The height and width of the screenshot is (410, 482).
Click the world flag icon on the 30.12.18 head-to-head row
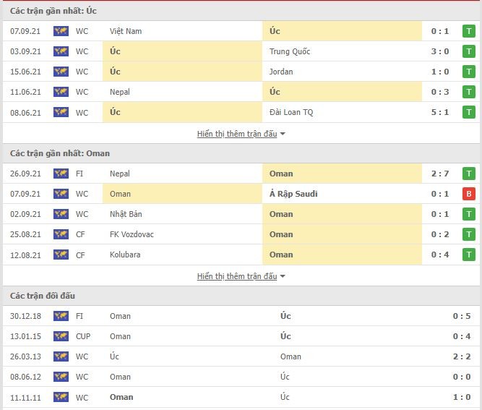61,316
